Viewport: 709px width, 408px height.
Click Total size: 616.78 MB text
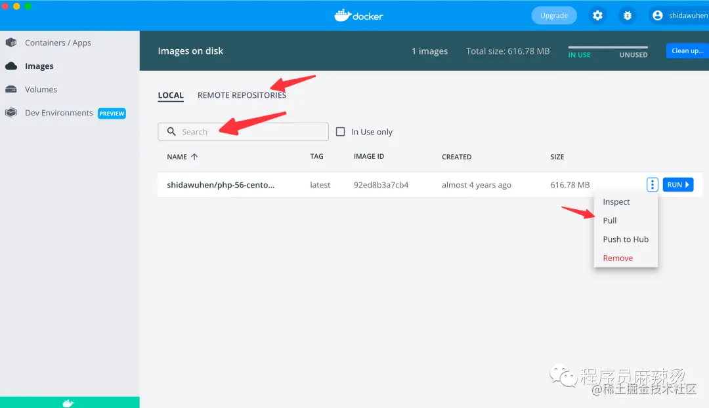507,51
